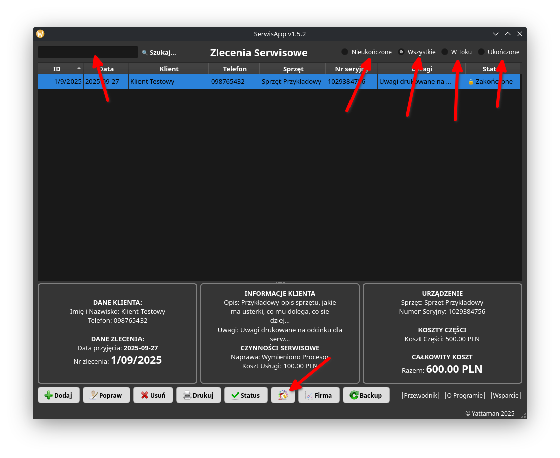Open Status with the green checkmark
Viewport: 560px width, 458px height.
[x=245, y=396]
